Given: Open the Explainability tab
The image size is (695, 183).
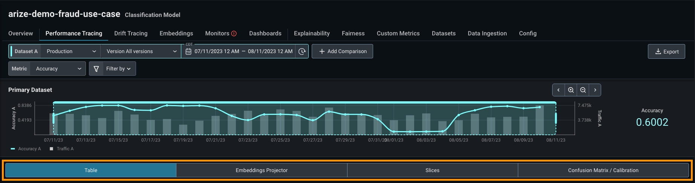Looking at the screenshot, I should click(x=312, y=34).
